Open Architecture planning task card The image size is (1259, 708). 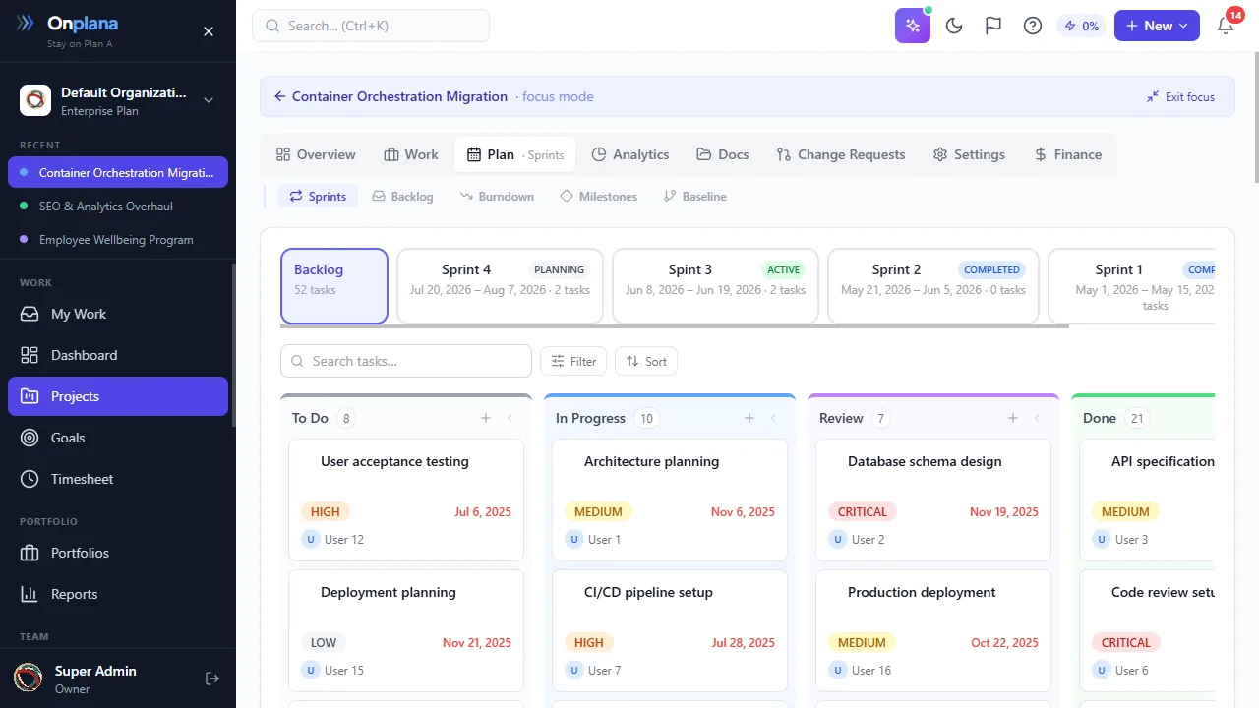click(670, 500)
